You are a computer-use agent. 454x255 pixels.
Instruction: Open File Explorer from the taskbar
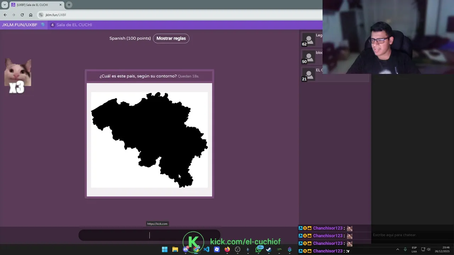175,249
